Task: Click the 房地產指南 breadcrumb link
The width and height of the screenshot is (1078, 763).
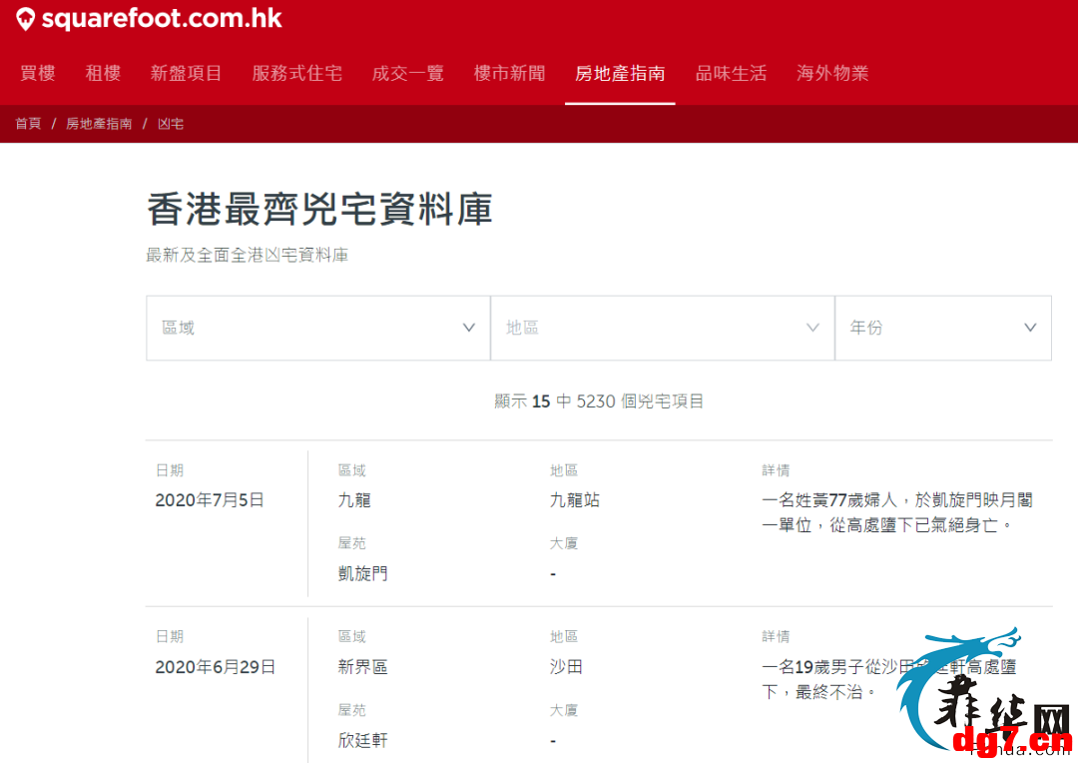Action: (99, 124)
